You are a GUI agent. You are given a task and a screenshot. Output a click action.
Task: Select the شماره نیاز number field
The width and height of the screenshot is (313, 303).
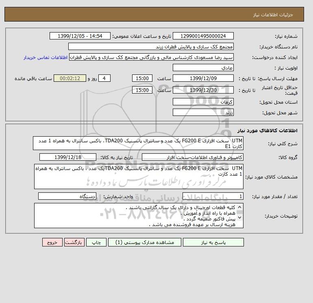pyautogui.click(x=203, y=36)
